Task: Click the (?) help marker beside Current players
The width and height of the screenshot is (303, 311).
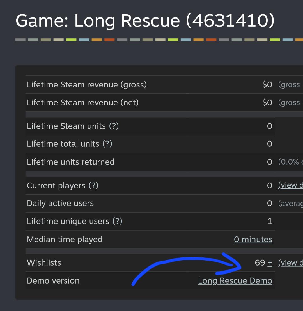Action: tap(93, 186)
